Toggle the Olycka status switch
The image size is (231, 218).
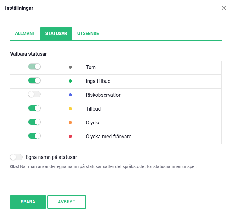[34, 122]
